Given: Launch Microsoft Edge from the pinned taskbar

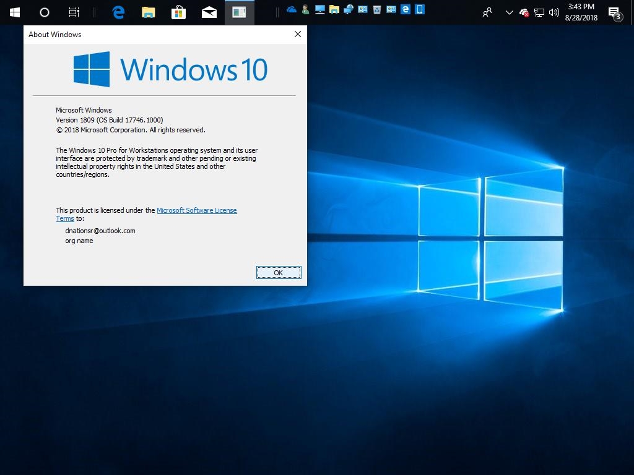Looking at the screenshot, I should (118, 12).
